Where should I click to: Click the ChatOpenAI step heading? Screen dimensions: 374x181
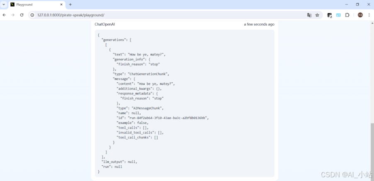tap(104, 24)
